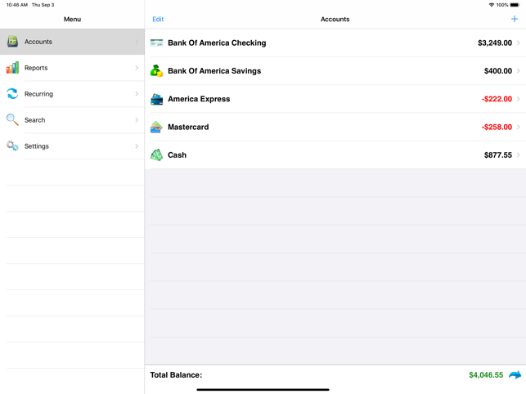Open the America Express account
Screen dimensions: 526x394
coord(335,99)
